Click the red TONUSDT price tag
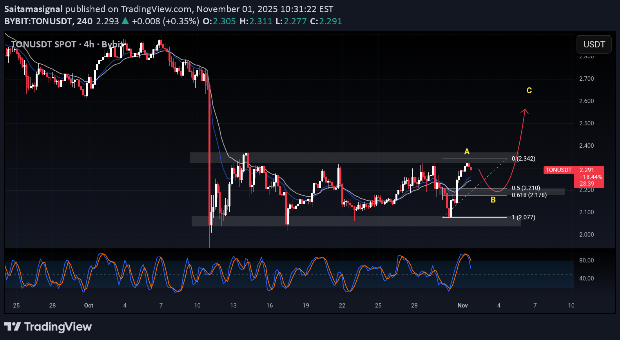Image resolution: width=620 pixels, height=340 pixels. (558, 170)
